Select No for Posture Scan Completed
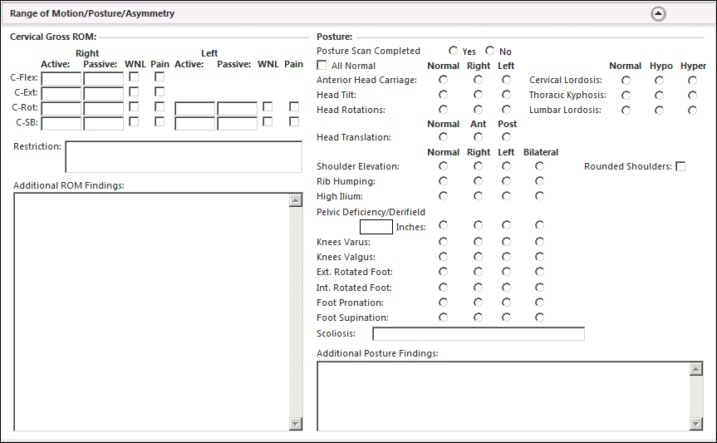The height and width of the screenshot is (443, 717). coord(489,51)
